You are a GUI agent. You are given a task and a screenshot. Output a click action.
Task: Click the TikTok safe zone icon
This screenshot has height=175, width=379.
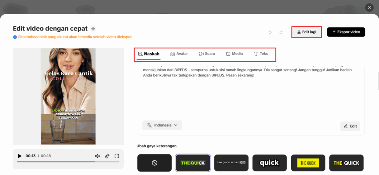107,156
